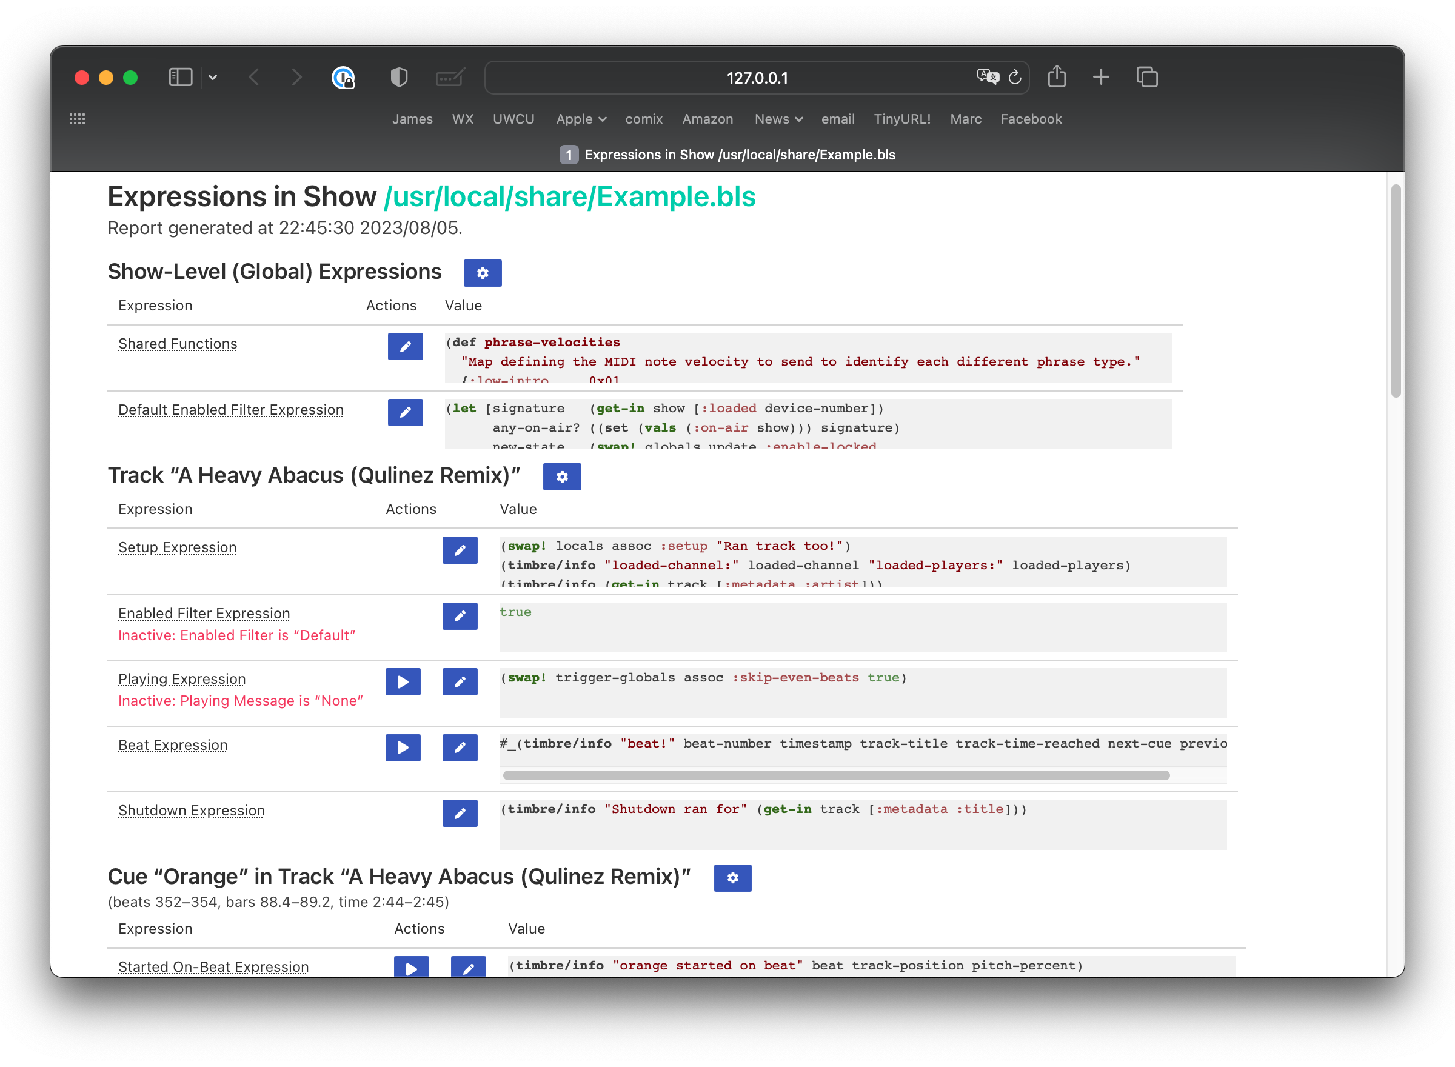The width and height of the screenshot is (1455, 1067).
Task: Edit the track Setup Expression
Action: pyautogui.click(x=460, y=550)
